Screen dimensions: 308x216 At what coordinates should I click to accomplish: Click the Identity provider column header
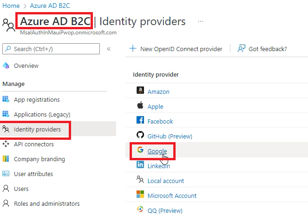coord(156,75)
